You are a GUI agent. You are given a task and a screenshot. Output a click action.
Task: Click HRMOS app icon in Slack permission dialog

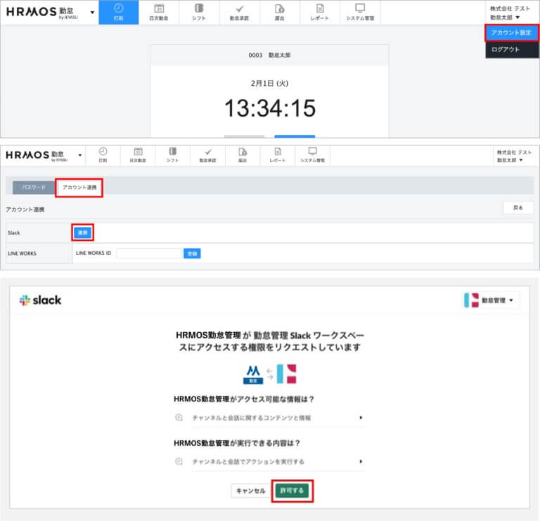pos(253,374)
